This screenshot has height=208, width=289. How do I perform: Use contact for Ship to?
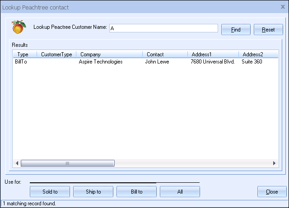pyautogui.click(x=93, y=191)
